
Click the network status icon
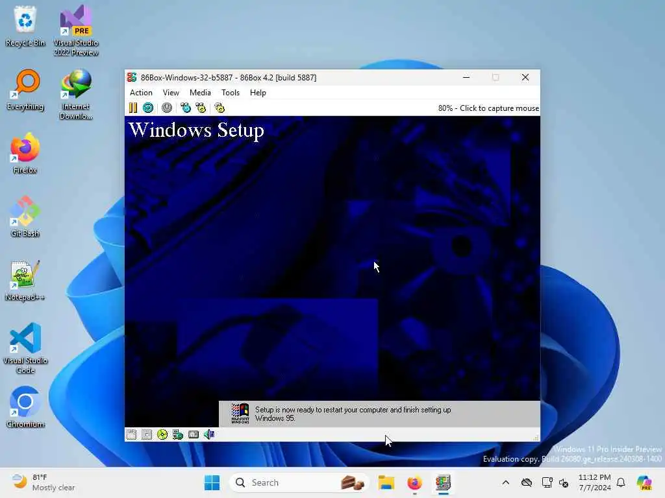pos(178,434)
